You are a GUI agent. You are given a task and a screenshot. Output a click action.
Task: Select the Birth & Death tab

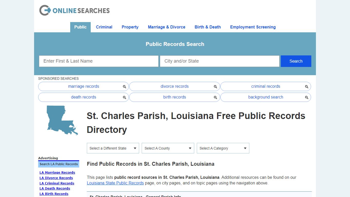[x=208, y=27]
